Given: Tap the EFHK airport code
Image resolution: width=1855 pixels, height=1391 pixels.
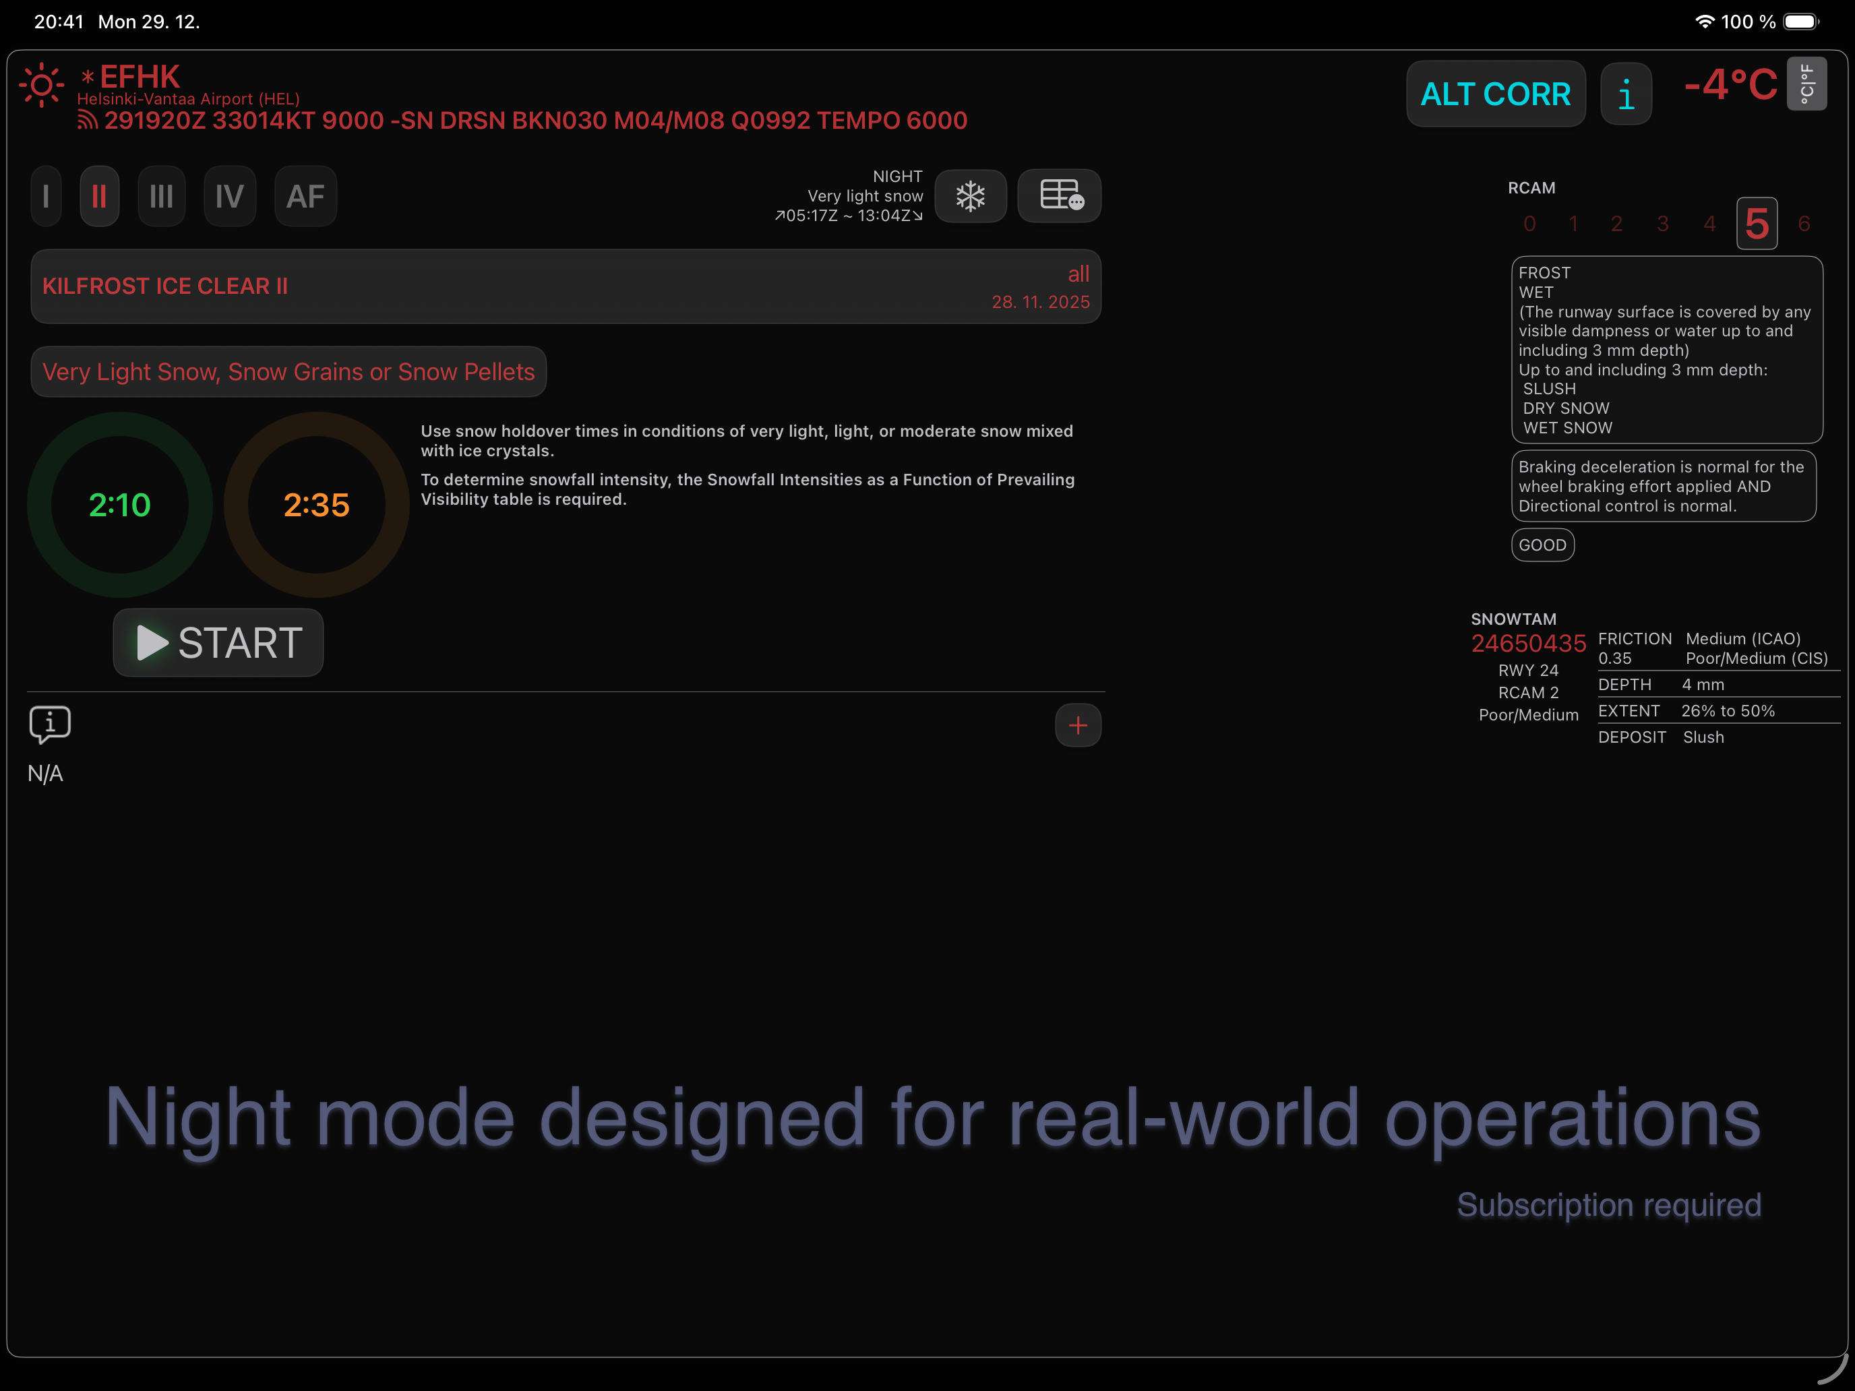Looking at the screenshot, I should tap(140, 77).
